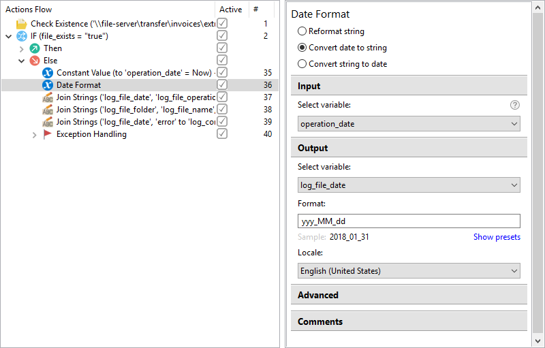Click the icon of Join Strings row 37
545x348 pixels.
pos(48,97)
